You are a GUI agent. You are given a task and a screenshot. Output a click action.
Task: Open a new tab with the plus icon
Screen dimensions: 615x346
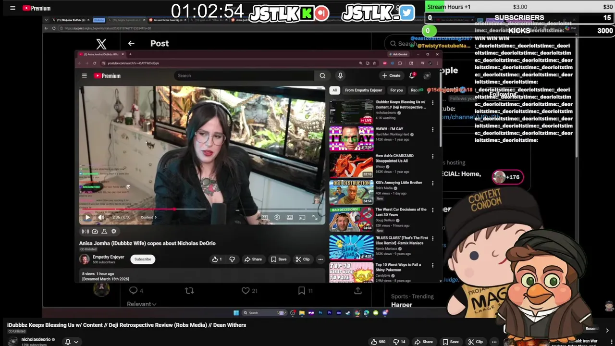[130, 54]
